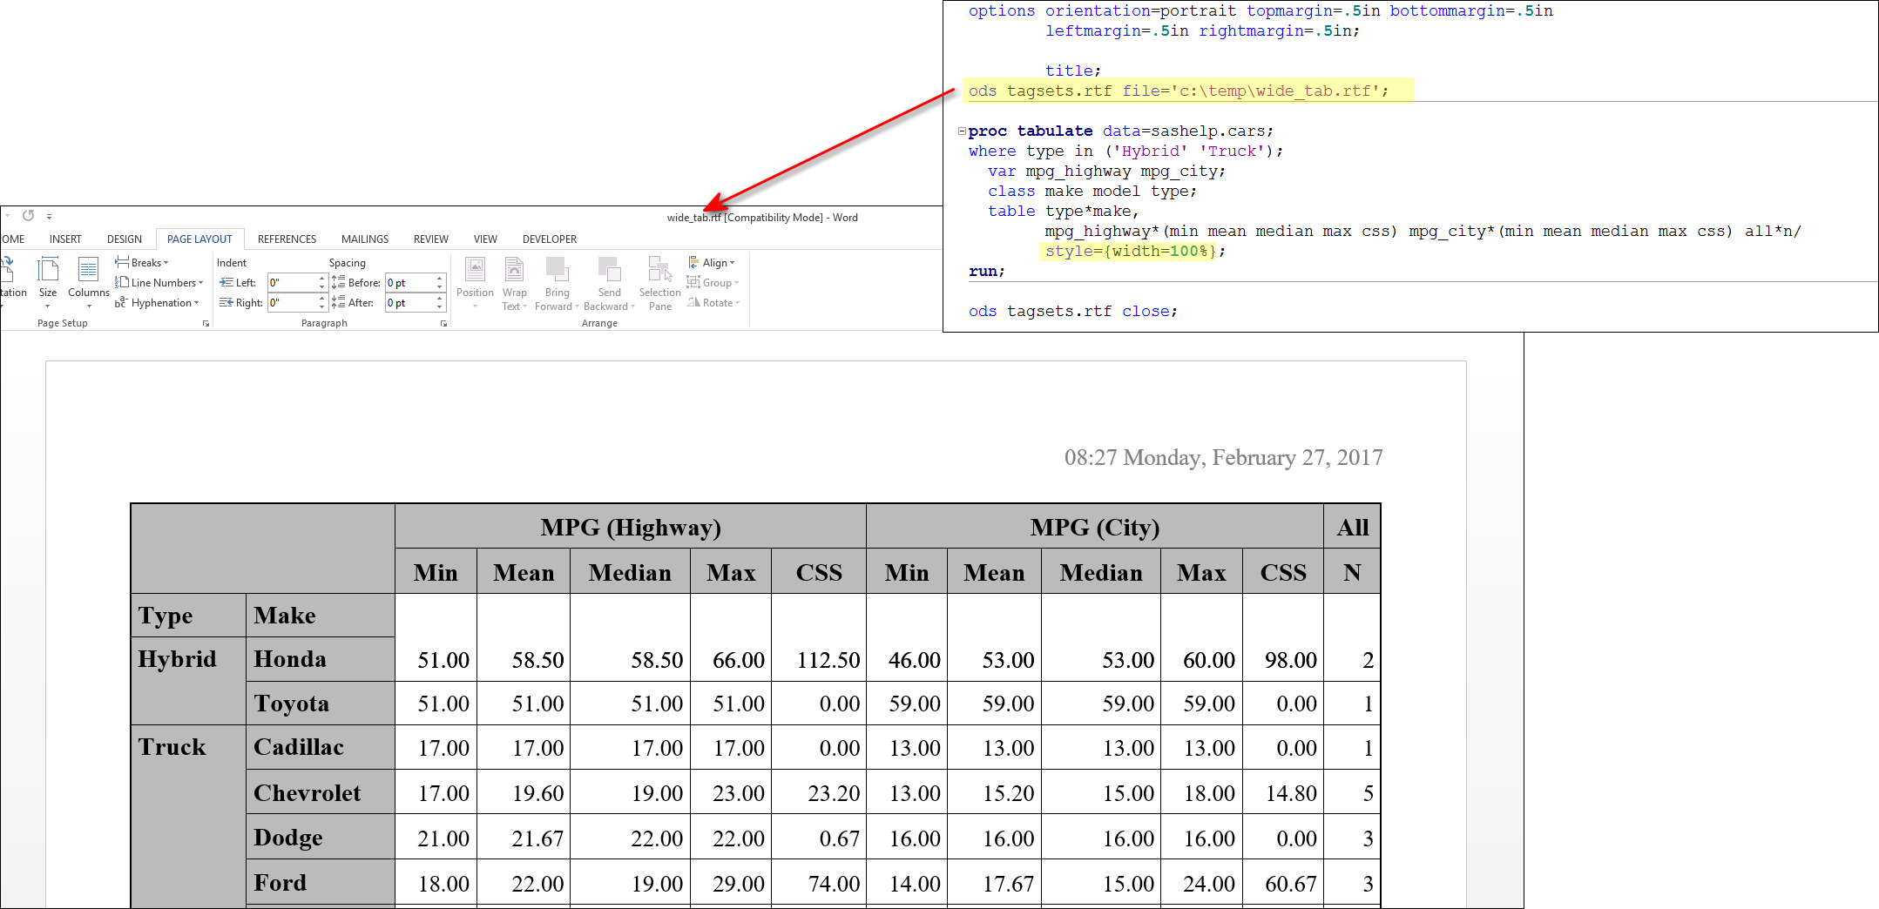Click the 'MPG (City)' table header
Image resolution: width=1879 pixels, height=909 pixels.
1095,527
